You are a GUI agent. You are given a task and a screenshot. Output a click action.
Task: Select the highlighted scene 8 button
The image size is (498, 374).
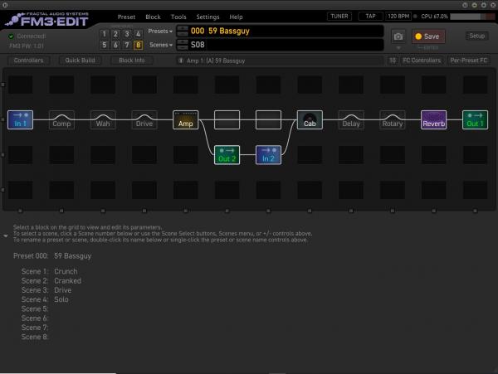pyautogui.click(x=138, y=45)
